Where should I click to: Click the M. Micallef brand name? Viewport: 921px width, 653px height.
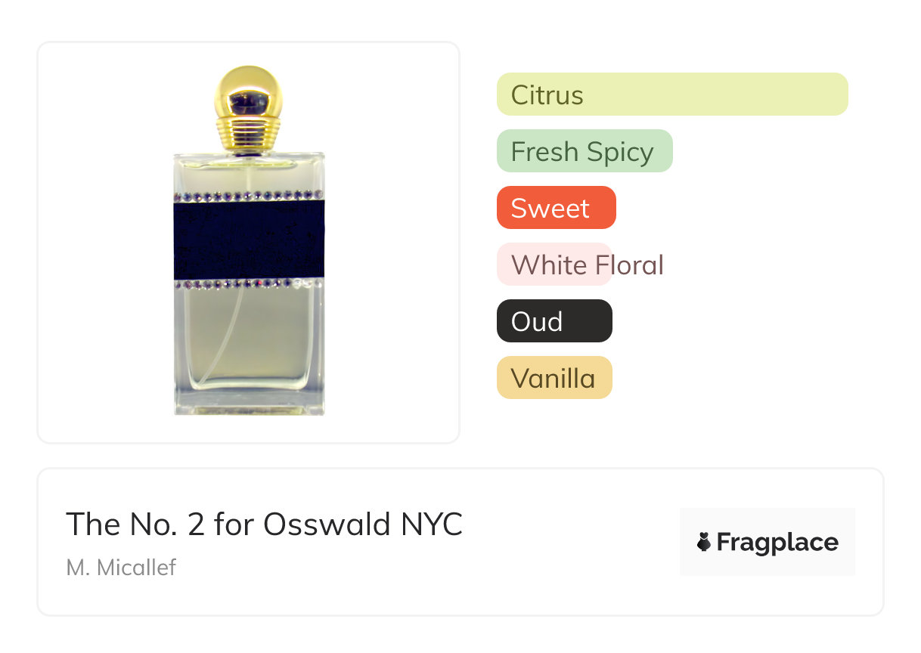pos(121,568)
